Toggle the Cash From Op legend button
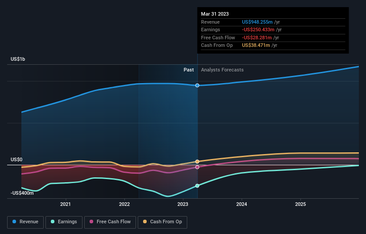Image resolution: width=366 pixels, height=234 pixels. tap(162, 222)
